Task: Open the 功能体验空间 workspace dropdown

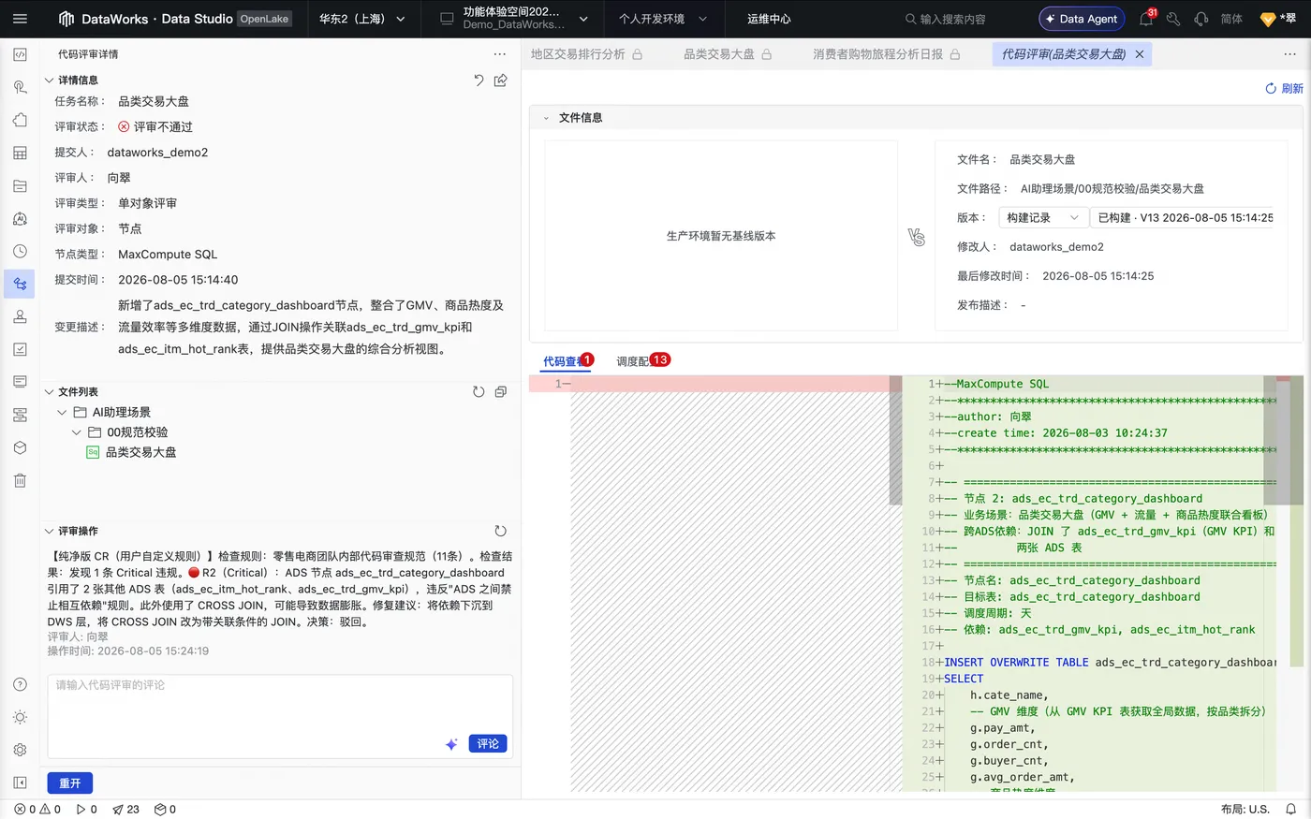Action: 514,19
